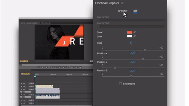This screenshot has width=189, height=106.
Task: Click the pill control under Video 1
Action: pyautogui.click(x=28, y=92)
